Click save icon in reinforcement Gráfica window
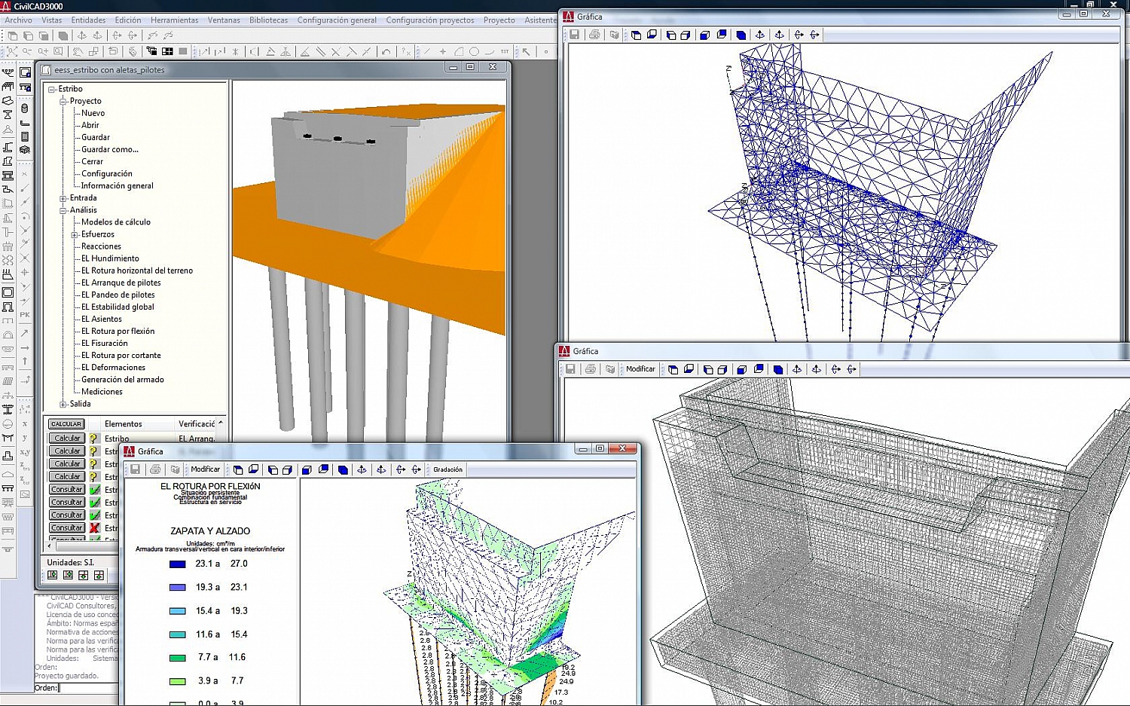The width and height of the screenshot is (1130, 706). (570, 369)
